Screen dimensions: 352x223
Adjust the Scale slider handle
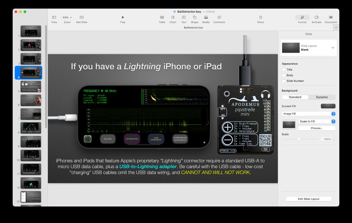(299, 139)
